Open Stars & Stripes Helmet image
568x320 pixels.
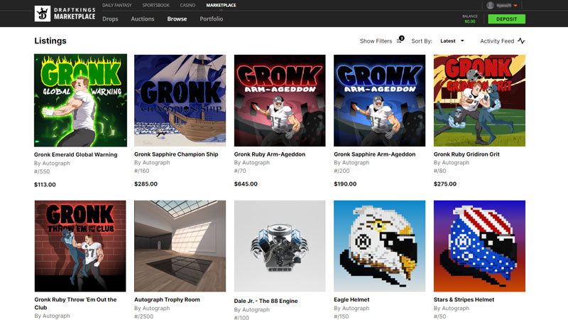coord(479,246)
